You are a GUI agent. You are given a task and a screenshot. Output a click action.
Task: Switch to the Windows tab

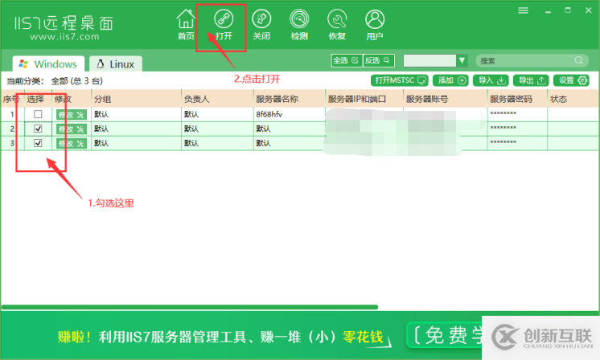tap(48, 63)
